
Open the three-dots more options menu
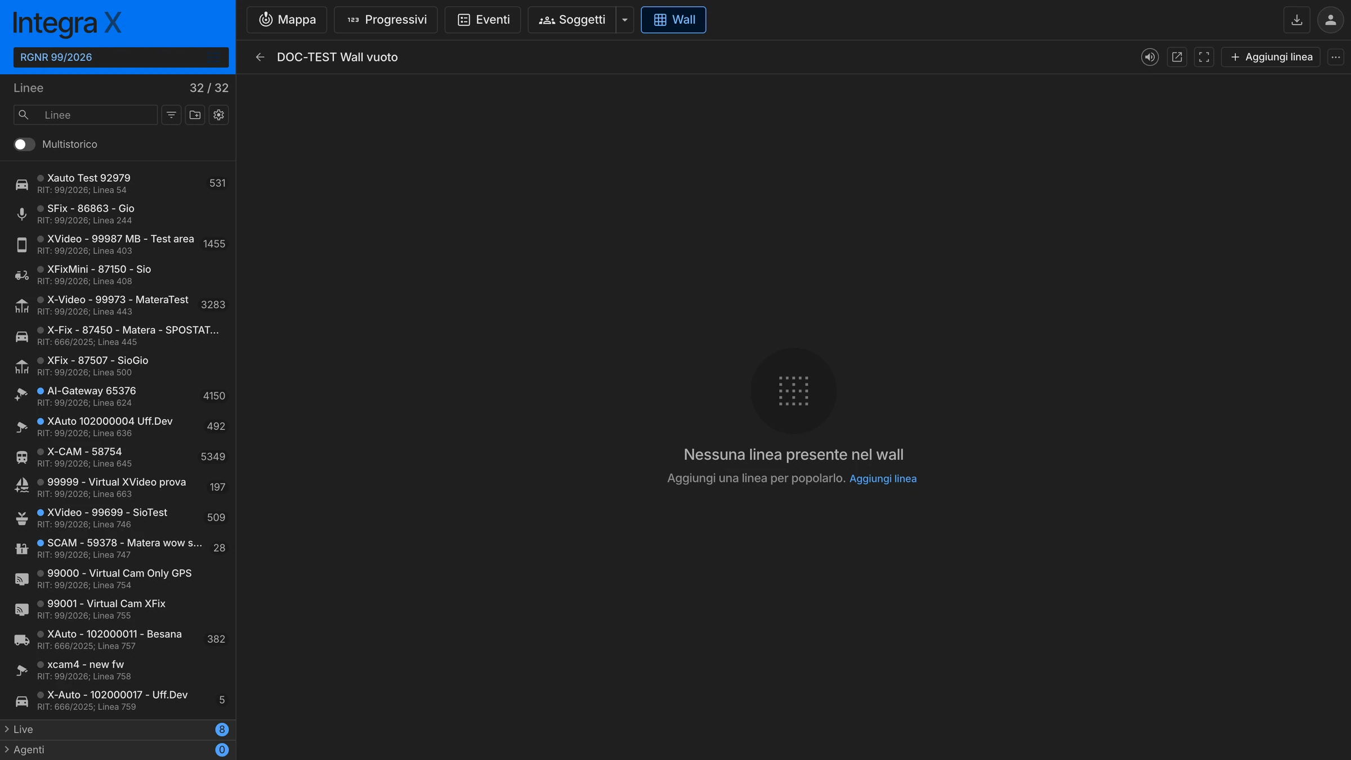click(x=1336, y=57)
